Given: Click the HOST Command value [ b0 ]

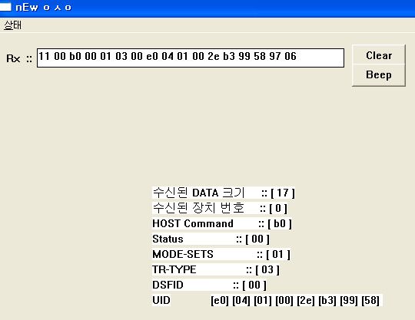Looking at the screenshot, I should [x=280, y=224].
